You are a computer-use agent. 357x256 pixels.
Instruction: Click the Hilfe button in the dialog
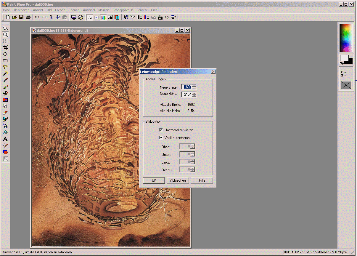coord(202,180)
